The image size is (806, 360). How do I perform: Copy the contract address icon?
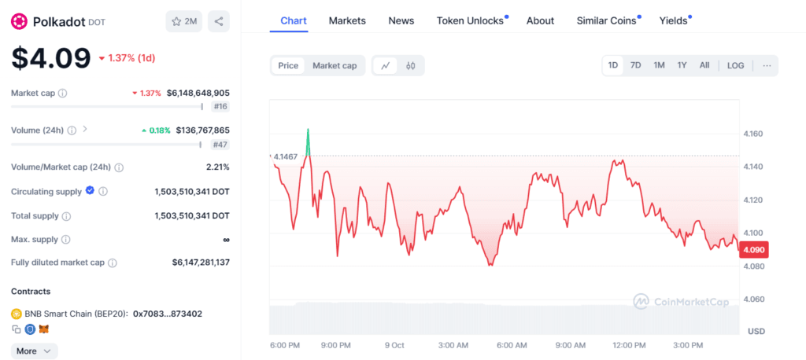(x=17, y=329)
